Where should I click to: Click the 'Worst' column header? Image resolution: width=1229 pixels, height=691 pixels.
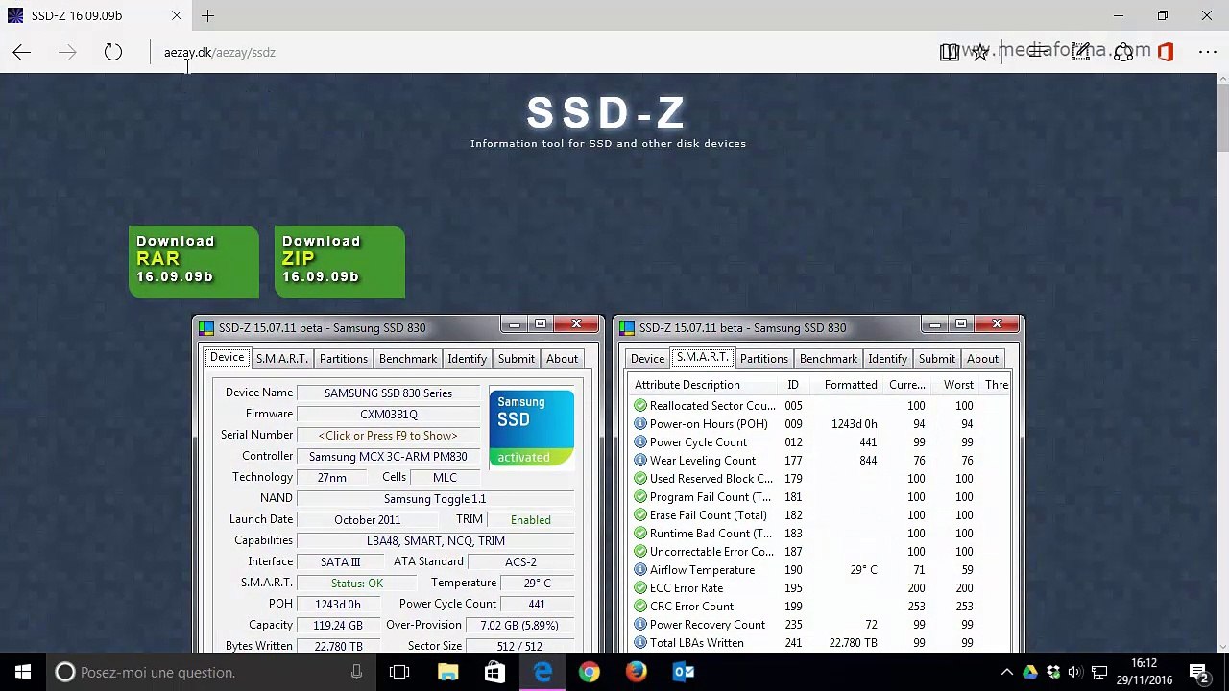click(x=956, y=385)
